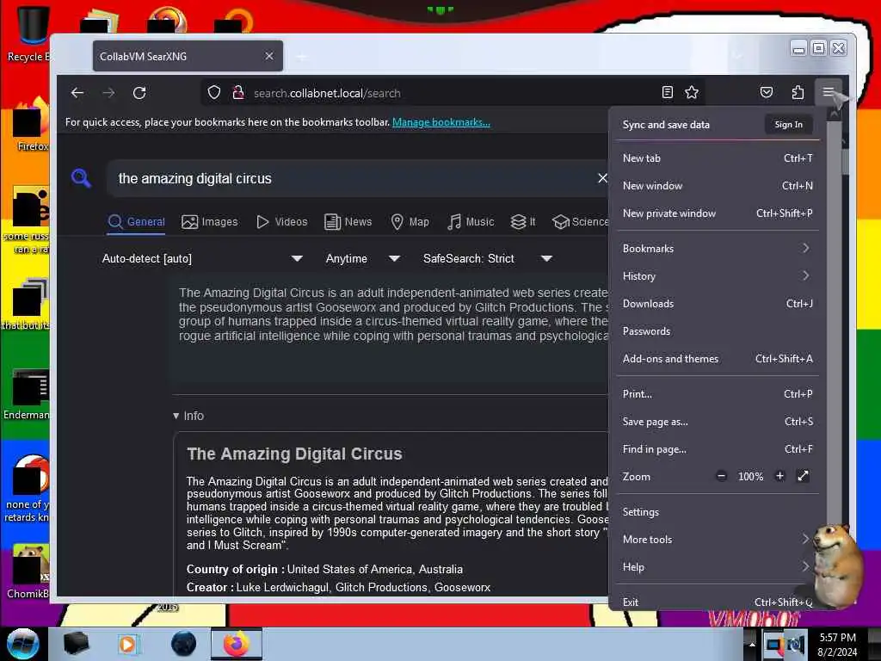Toggle reader view icon in address bar

667,92
